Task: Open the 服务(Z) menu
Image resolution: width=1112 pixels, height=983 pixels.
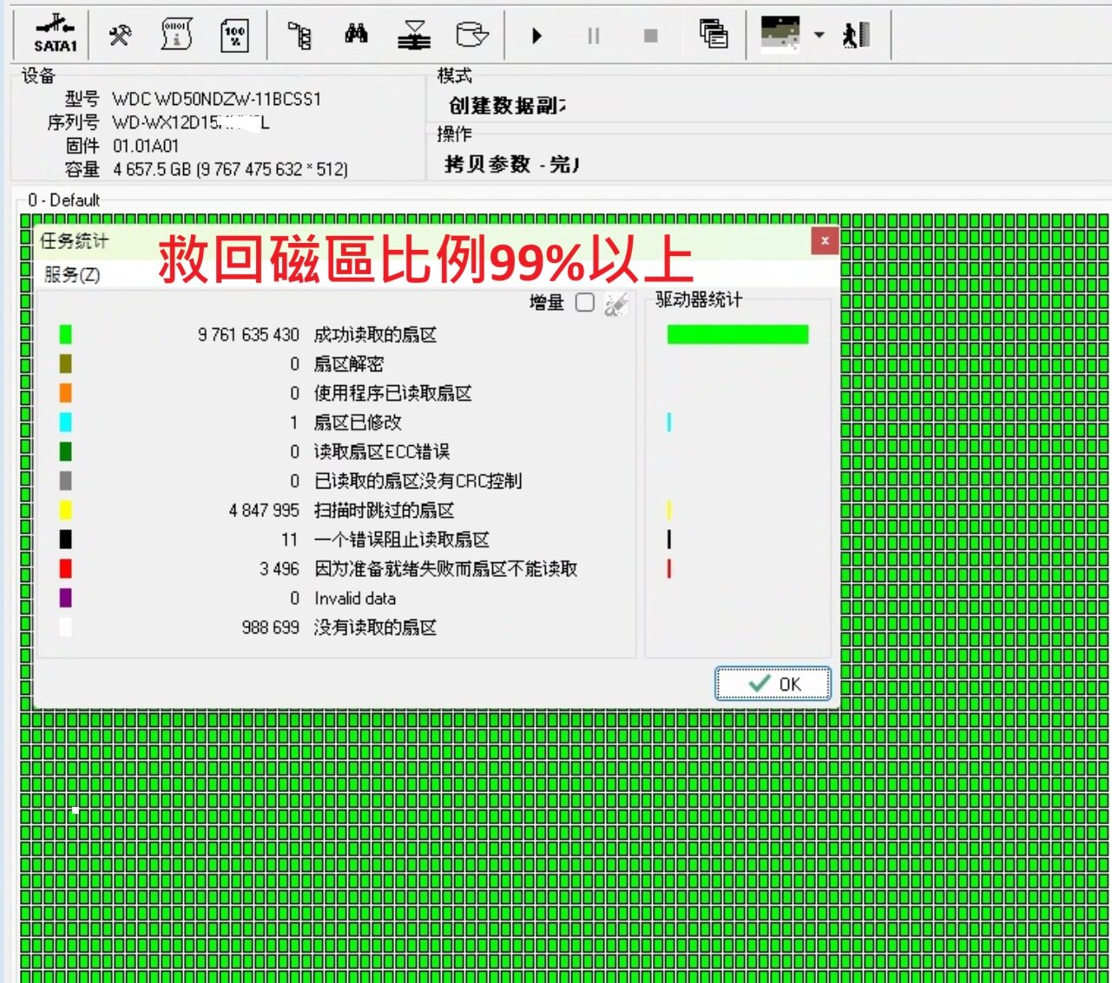Action: point(72,275)
